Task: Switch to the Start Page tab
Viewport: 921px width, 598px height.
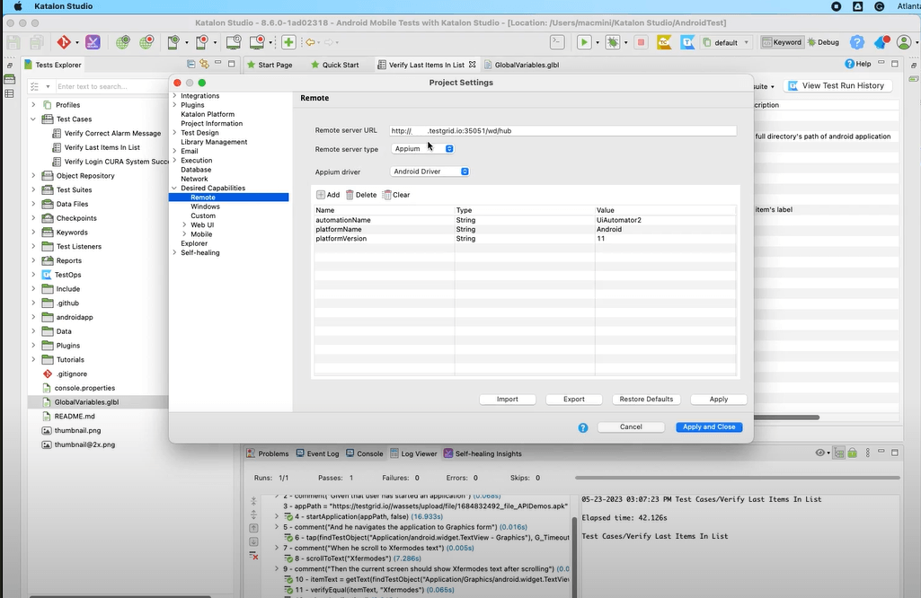Action: 269,65
